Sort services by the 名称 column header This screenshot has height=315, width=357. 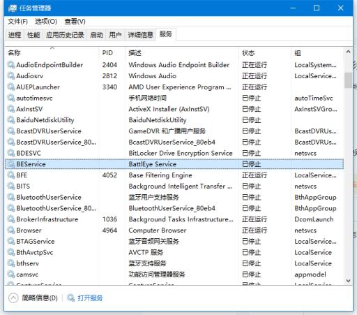point(52,53)
